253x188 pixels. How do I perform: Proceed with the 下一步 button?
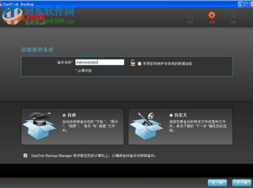click(x=242, y=183)
